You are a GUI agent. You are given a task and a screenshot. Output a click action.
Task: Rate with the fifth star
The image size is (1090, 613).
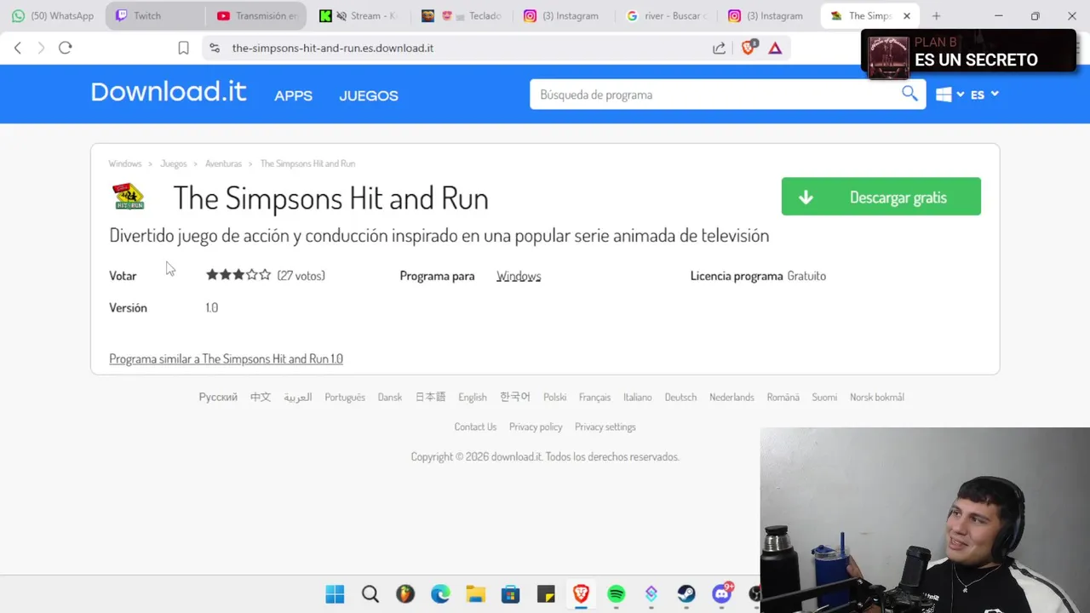pyautogui.click(x=265, y=274)
